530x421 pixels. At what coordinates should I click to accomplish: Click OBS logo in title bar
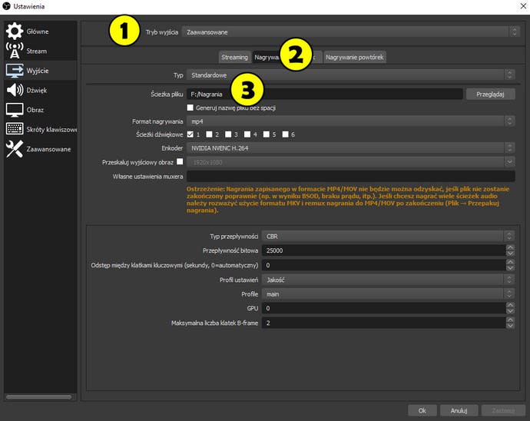(6, 6)
